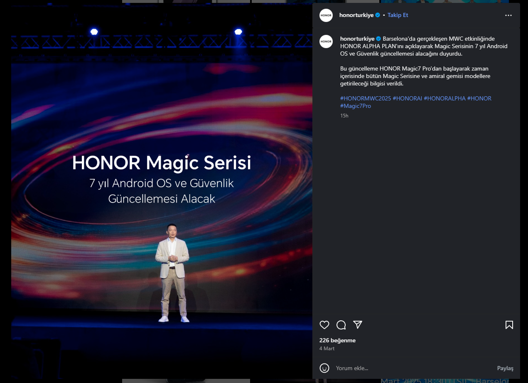Submit comment with Paylaş button
The image size is (528, 383).
pos(505,368)
